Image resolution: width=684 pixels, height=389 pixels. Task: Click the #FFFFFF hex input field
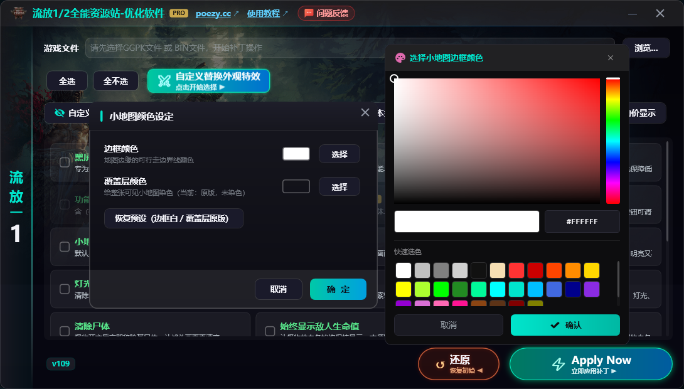582,221
